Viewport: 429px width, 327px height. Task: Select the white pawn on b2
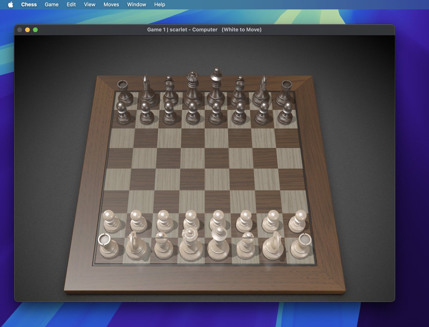coord(138,221)
